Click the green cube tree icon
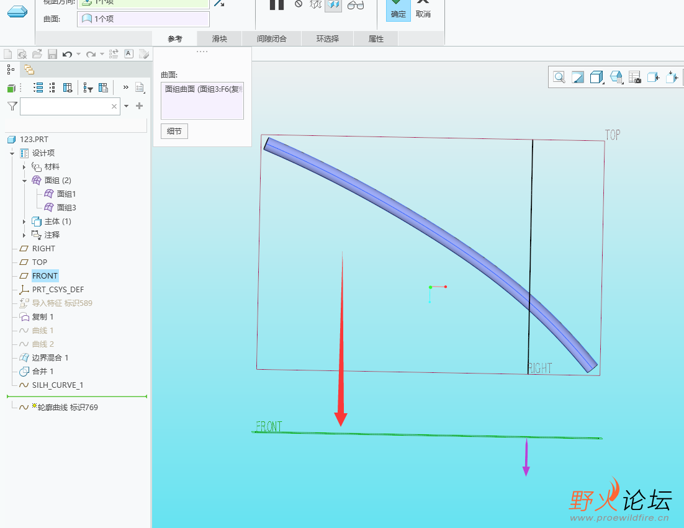Viewport: 684px width, 528px height. [11, 89]
